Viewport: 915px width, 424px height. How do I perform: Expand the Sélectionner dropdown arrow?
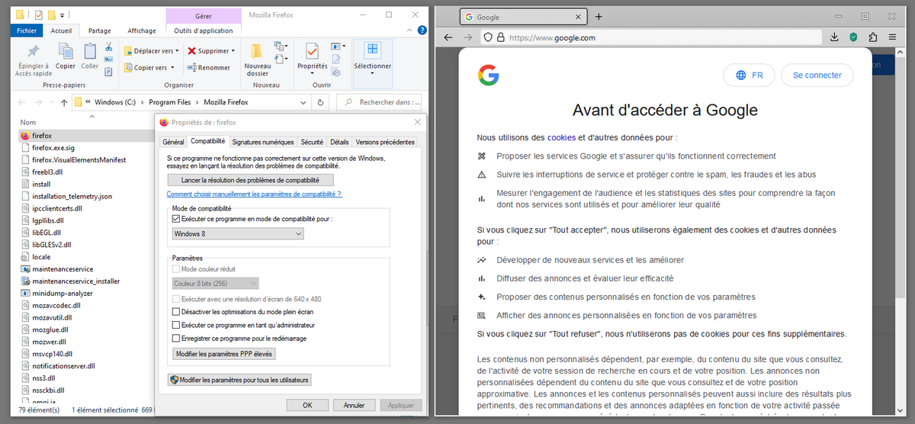(372, 75)
